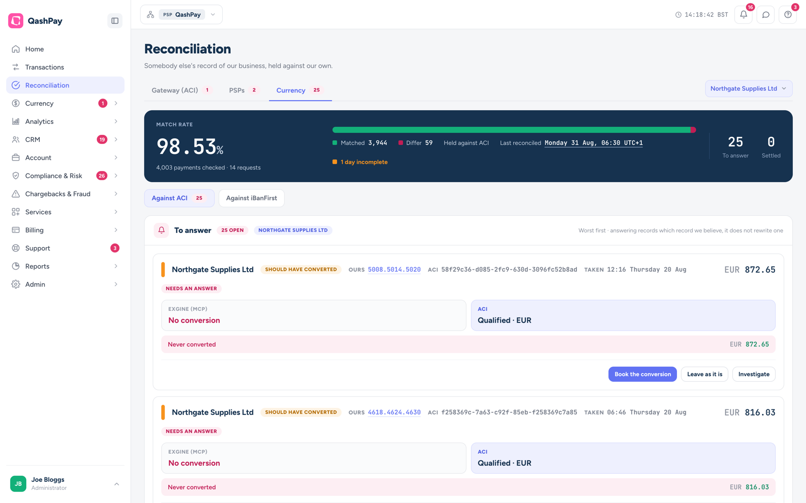Viewport: 806px width, 503px height.
Task: Click the Support lifebuoy icon
Action: click(x=16, y=248)
